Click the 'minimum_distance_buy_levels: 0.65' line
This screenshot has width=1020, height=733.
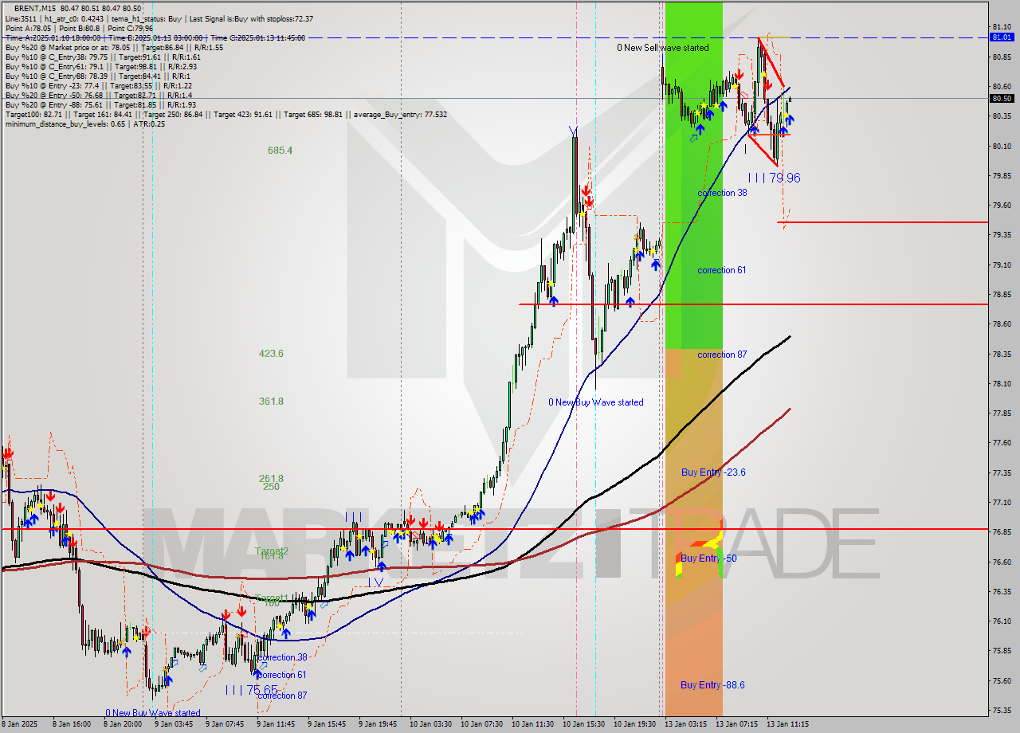tap(85, 123)
